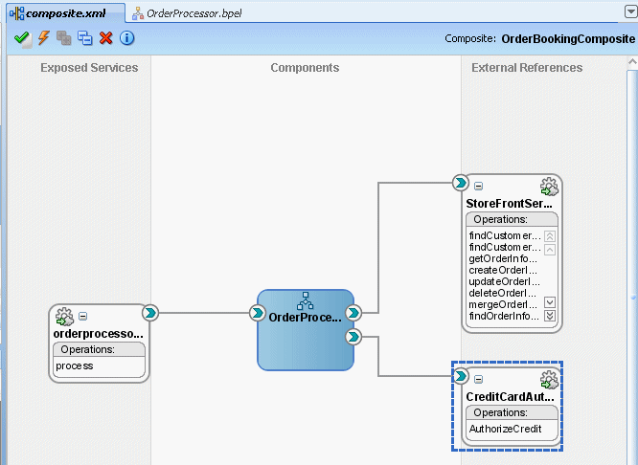Select the process operation
The width and height of the screenshot is (638, 465).
click(75, 365)
